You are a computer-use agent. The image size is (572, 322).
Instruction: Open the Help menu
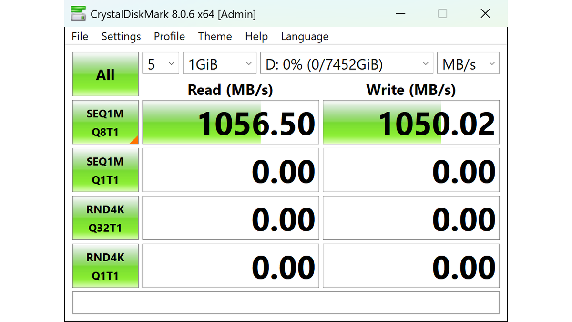pyautogui.click(x=256, y=37)
